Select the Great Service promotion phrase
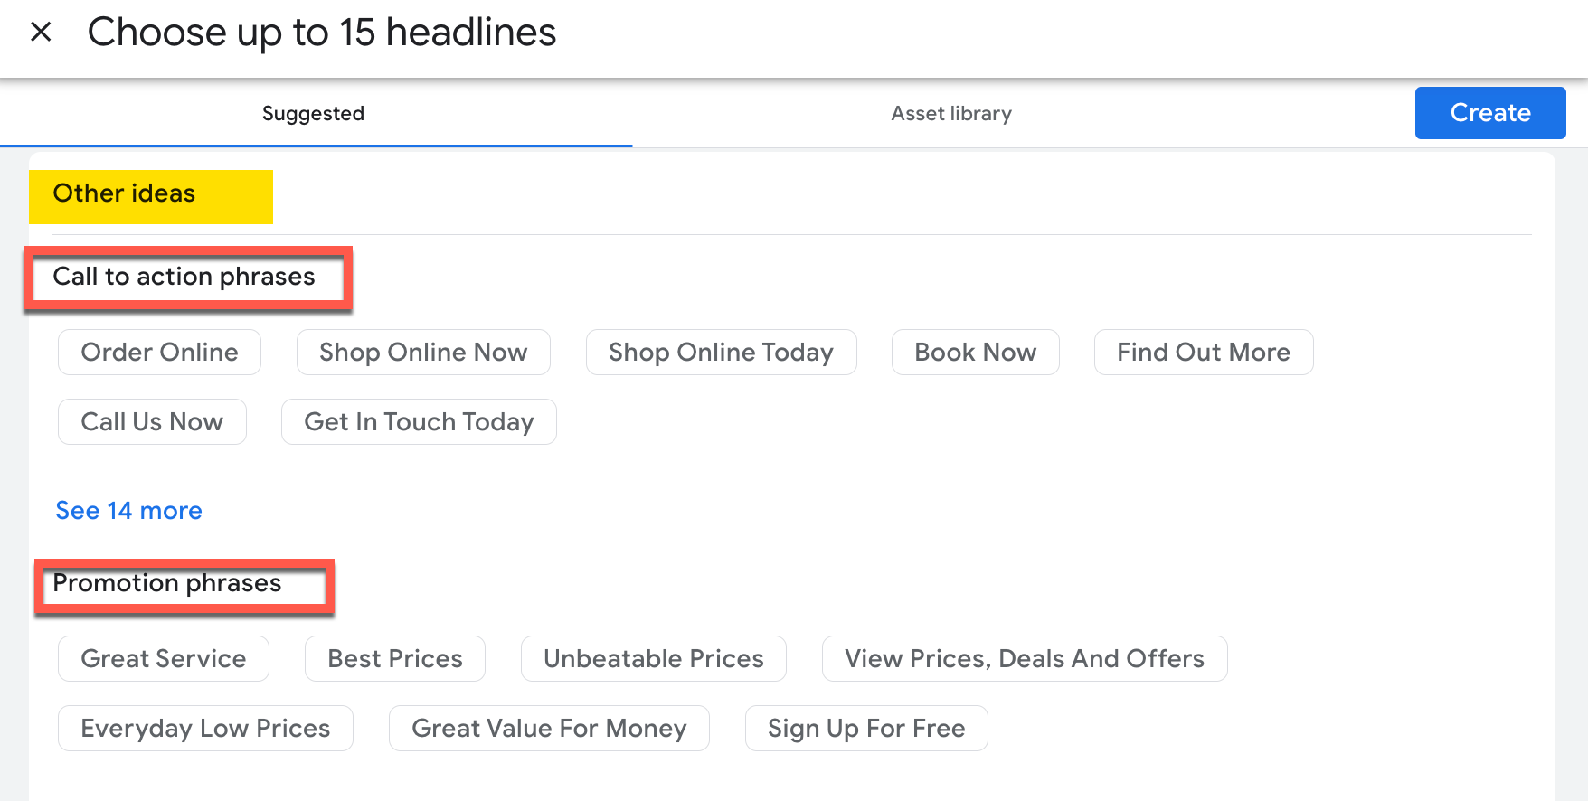This screenshot has height=801, width=1588. [x=163, y=658]
